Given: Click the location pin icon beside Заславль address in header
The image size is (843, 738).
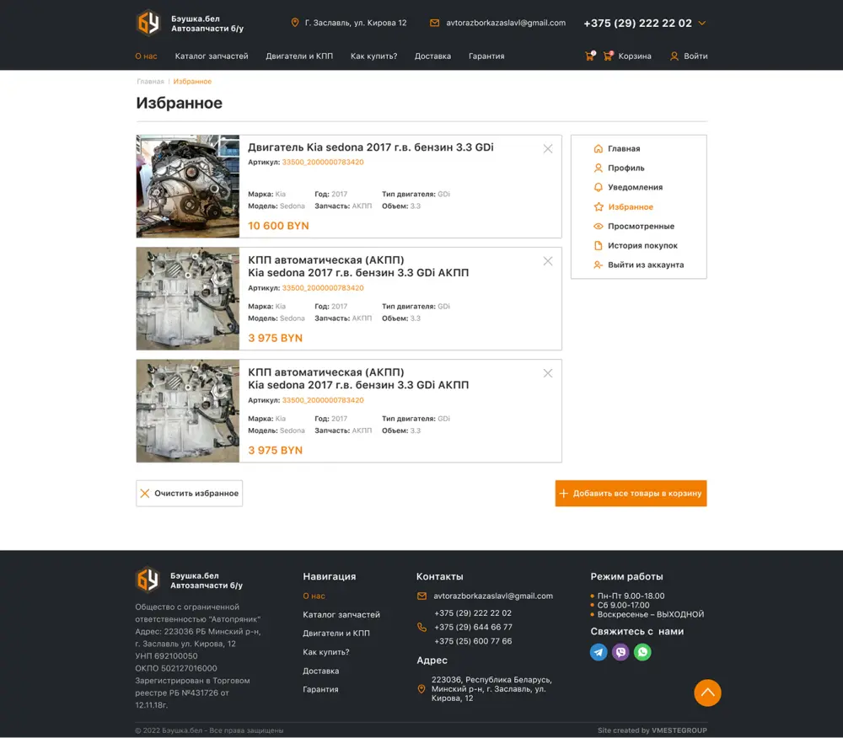Looking at the screenshot, I should (x=294, y=23).
